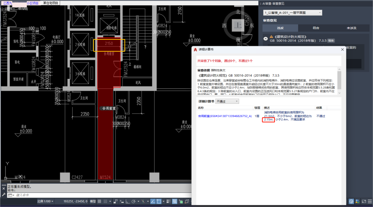Open the 不通过 filter dropdown
This screenshot has height=207, width=373.
[227, 101]
